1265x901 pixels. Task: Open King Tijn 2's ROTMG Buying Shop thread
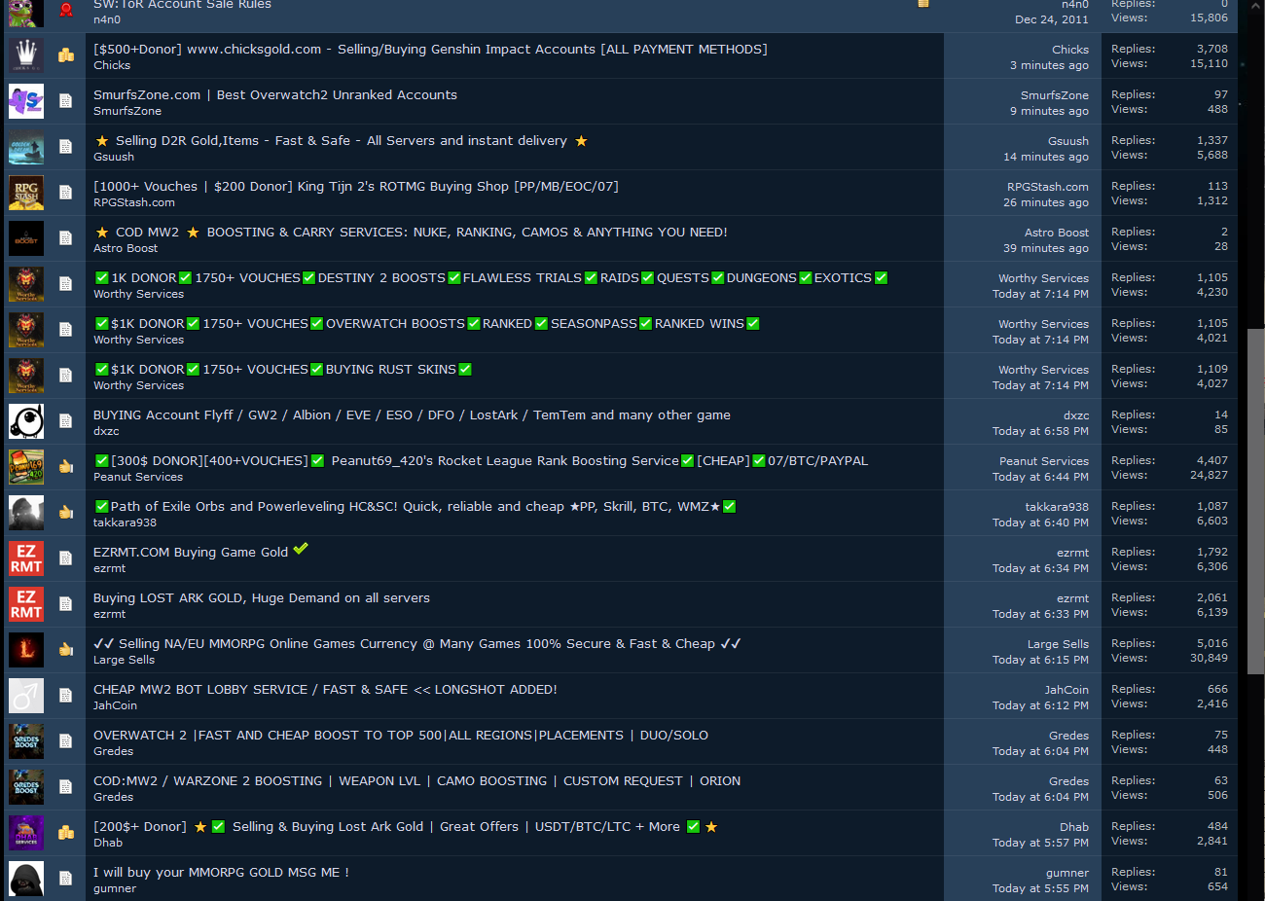356,186
